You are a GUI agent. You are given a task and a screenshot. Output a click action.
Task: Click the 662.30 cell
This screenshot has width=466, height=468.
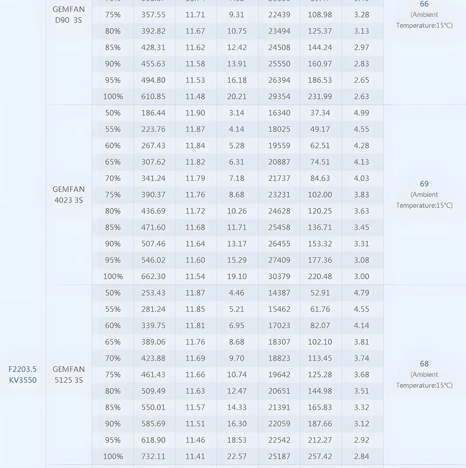153,276
